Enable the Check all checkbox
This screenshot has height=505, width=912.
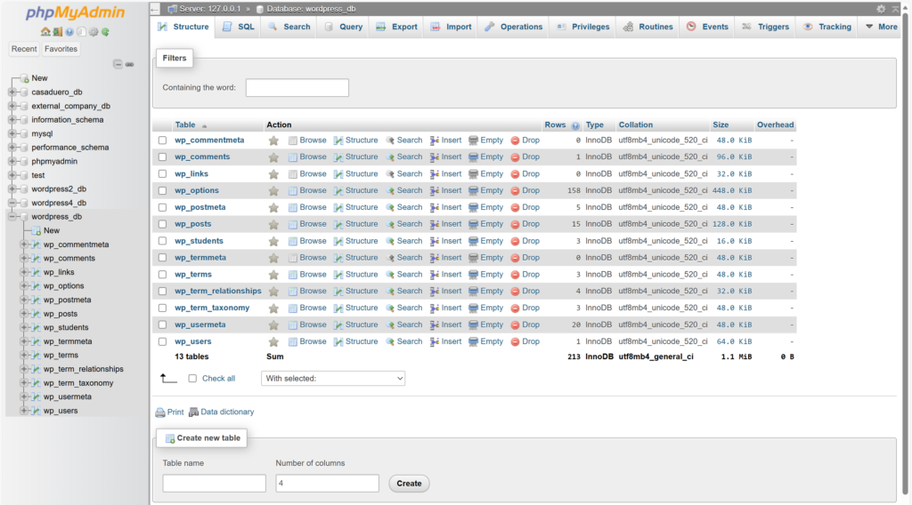[192, 379]
